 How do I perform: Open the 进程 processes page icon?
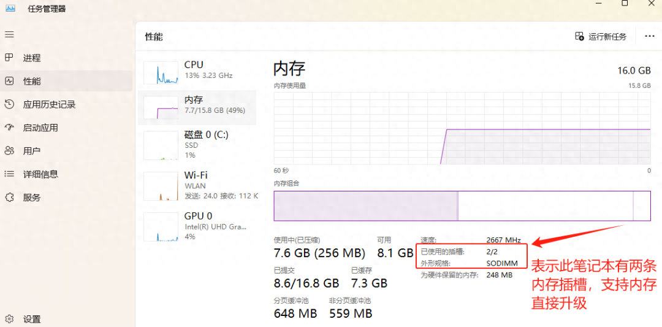tap(9, 58)
